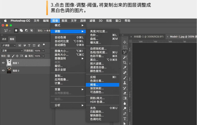Viewport: 197px width, 125px height.
Task: Select the Gradient tool
Action: point(125,98)
